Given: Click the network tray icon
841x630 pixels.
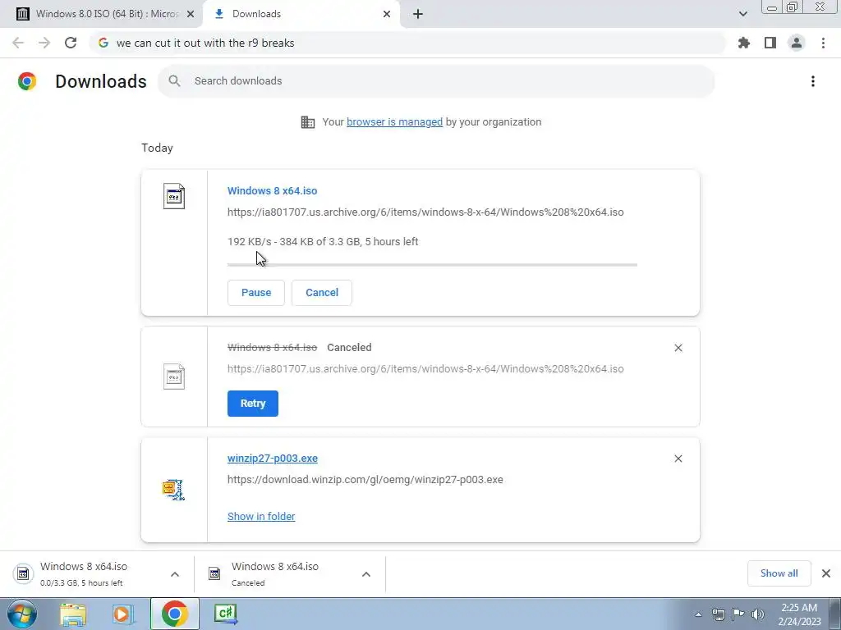Looking at the screenshot, I should coord(718,614).
